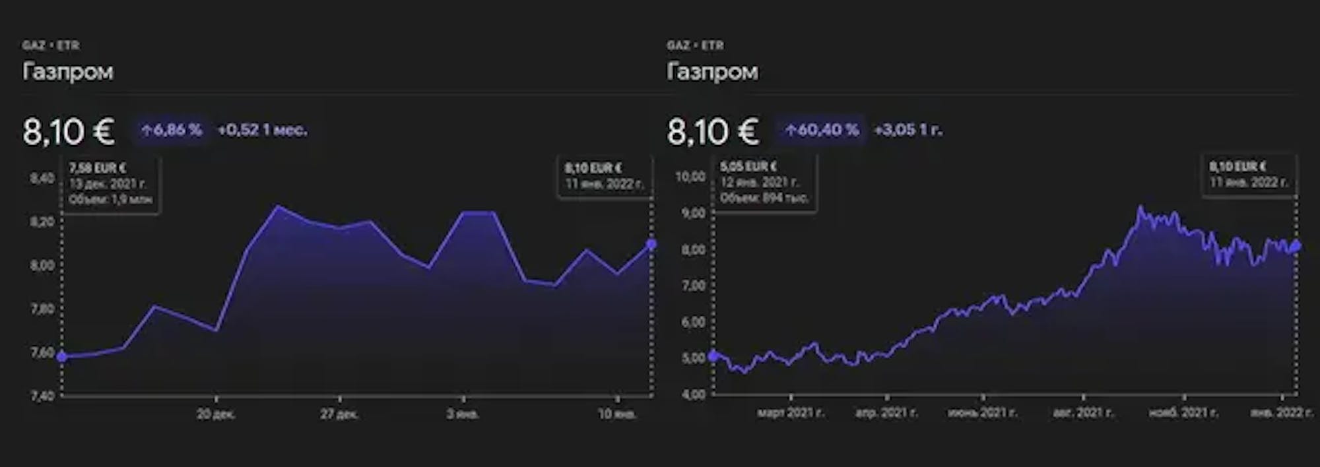The image size is (1320, 467).
Task: Click the 10,00 axis label
Action: (690, 177)
